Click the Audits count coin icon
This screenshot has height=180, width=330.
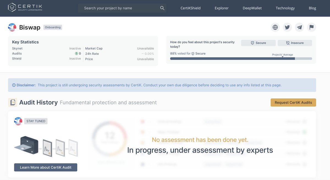tap(76, 54)
